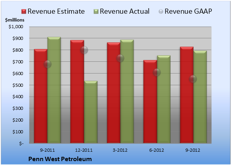Click the 9-2011 quarter label

click(x=48, y=150)
